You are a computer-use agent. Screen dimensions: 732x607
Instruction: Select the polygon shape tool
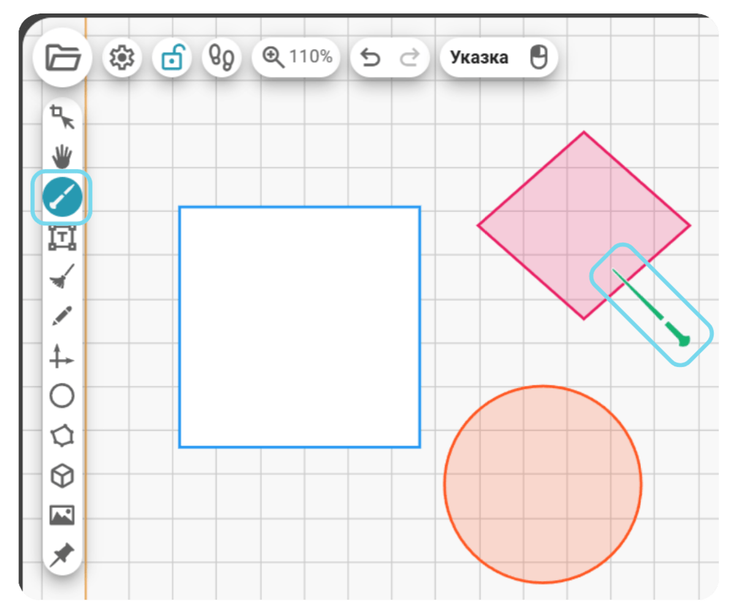pyautogui.click(x=62, y=435)
